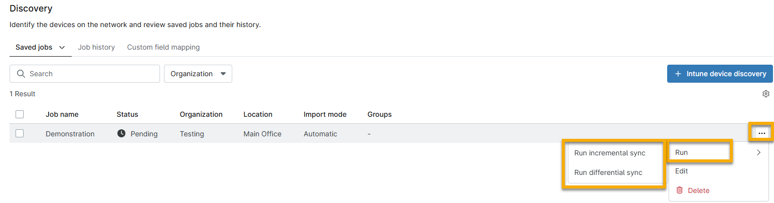This screenshot has height=203, width=774.
Task: Click the 1 Result count text
Action: point(23,94)
